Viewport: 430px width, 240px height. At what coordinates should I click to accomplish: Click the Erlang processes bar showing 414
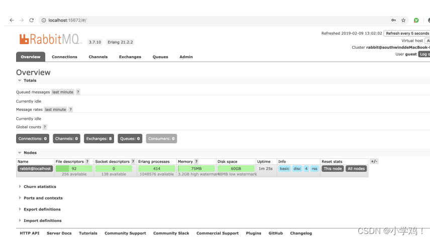pyautogui.click(x=157, y=168)
